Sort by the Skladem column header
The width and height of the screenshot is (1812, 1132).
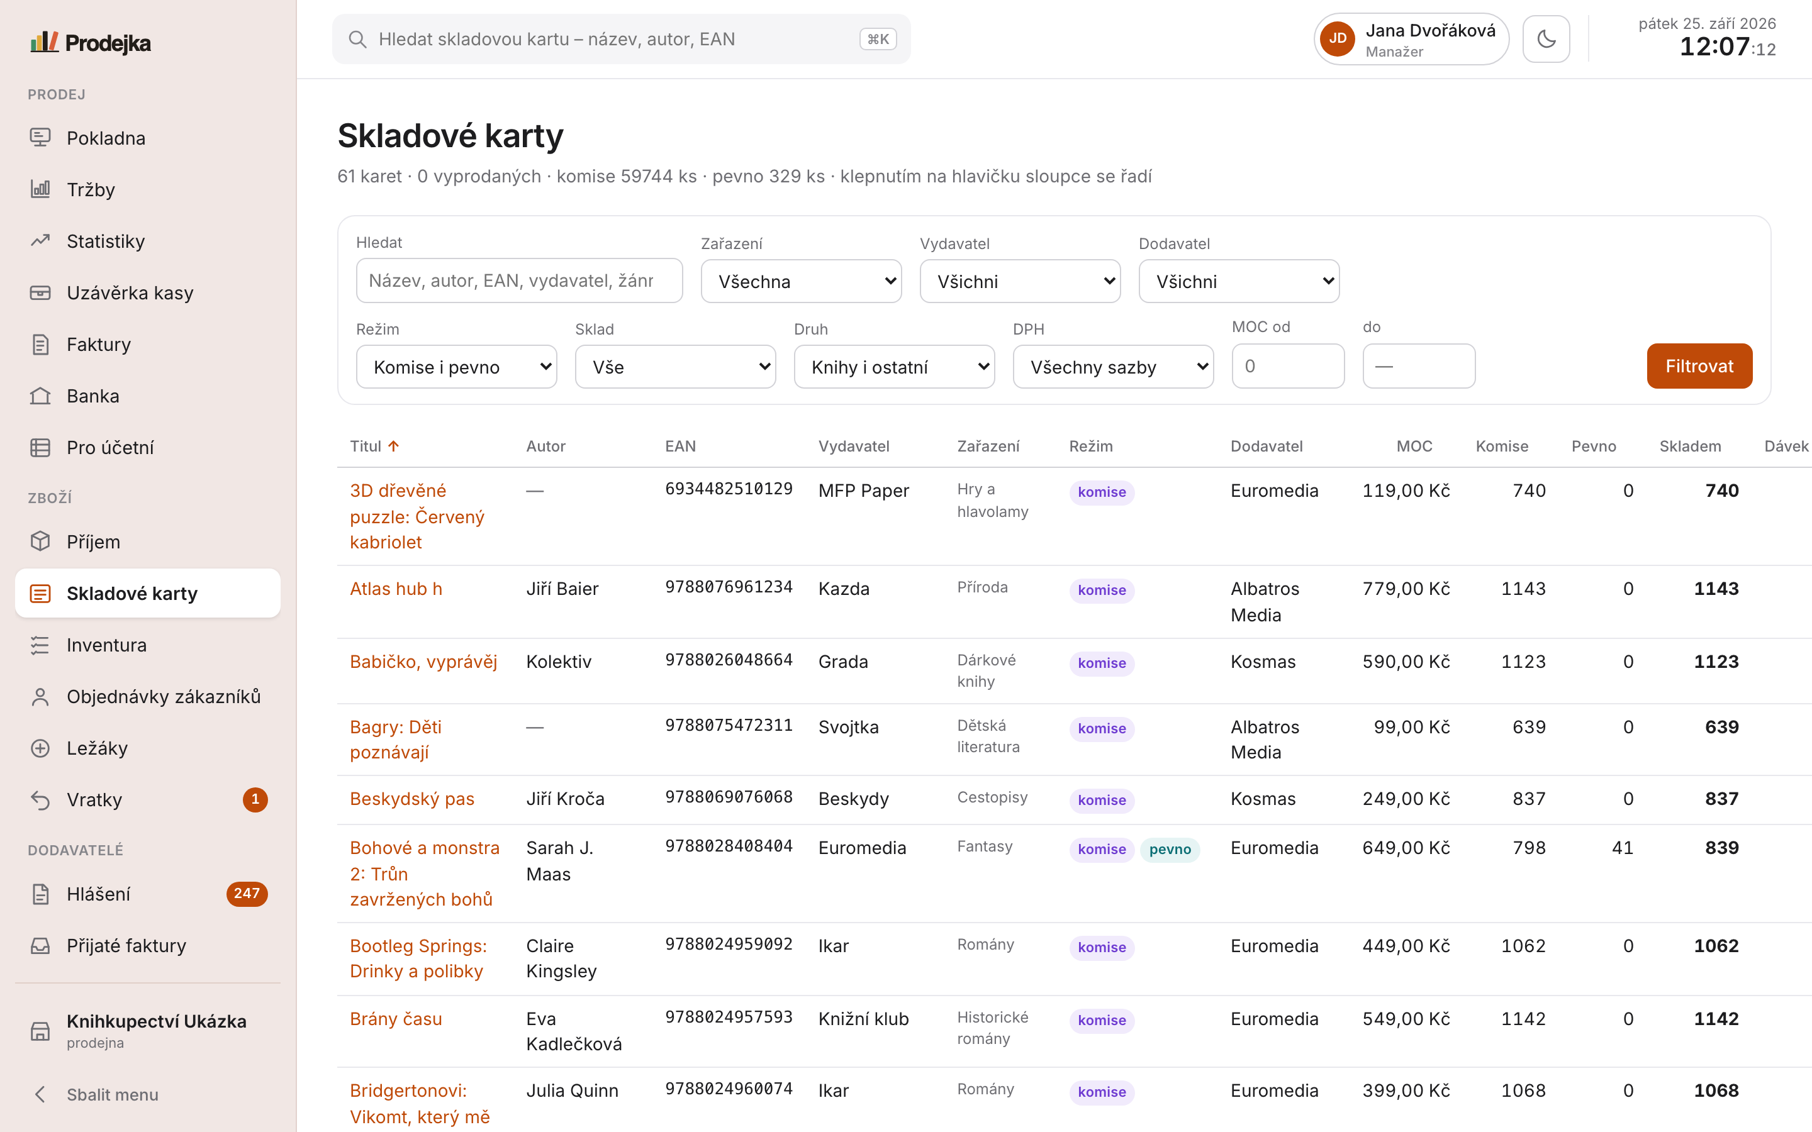point(1690,447)
